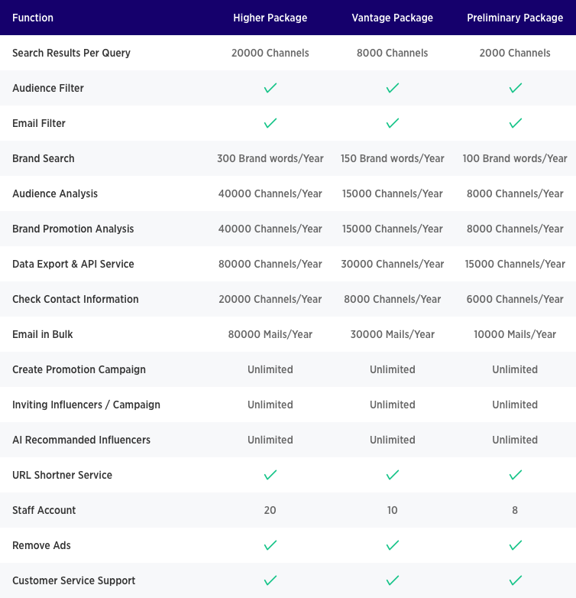
Task: Click the Remove Ads checkmark under Vantage Package
Action: coord(393,545)
